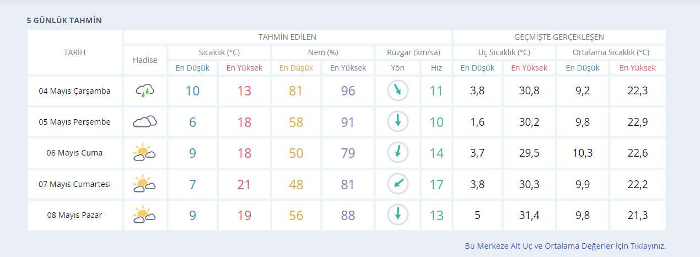
Task: Click the 31,4 extreme high temperature value
Action: [x=529, y=215]
